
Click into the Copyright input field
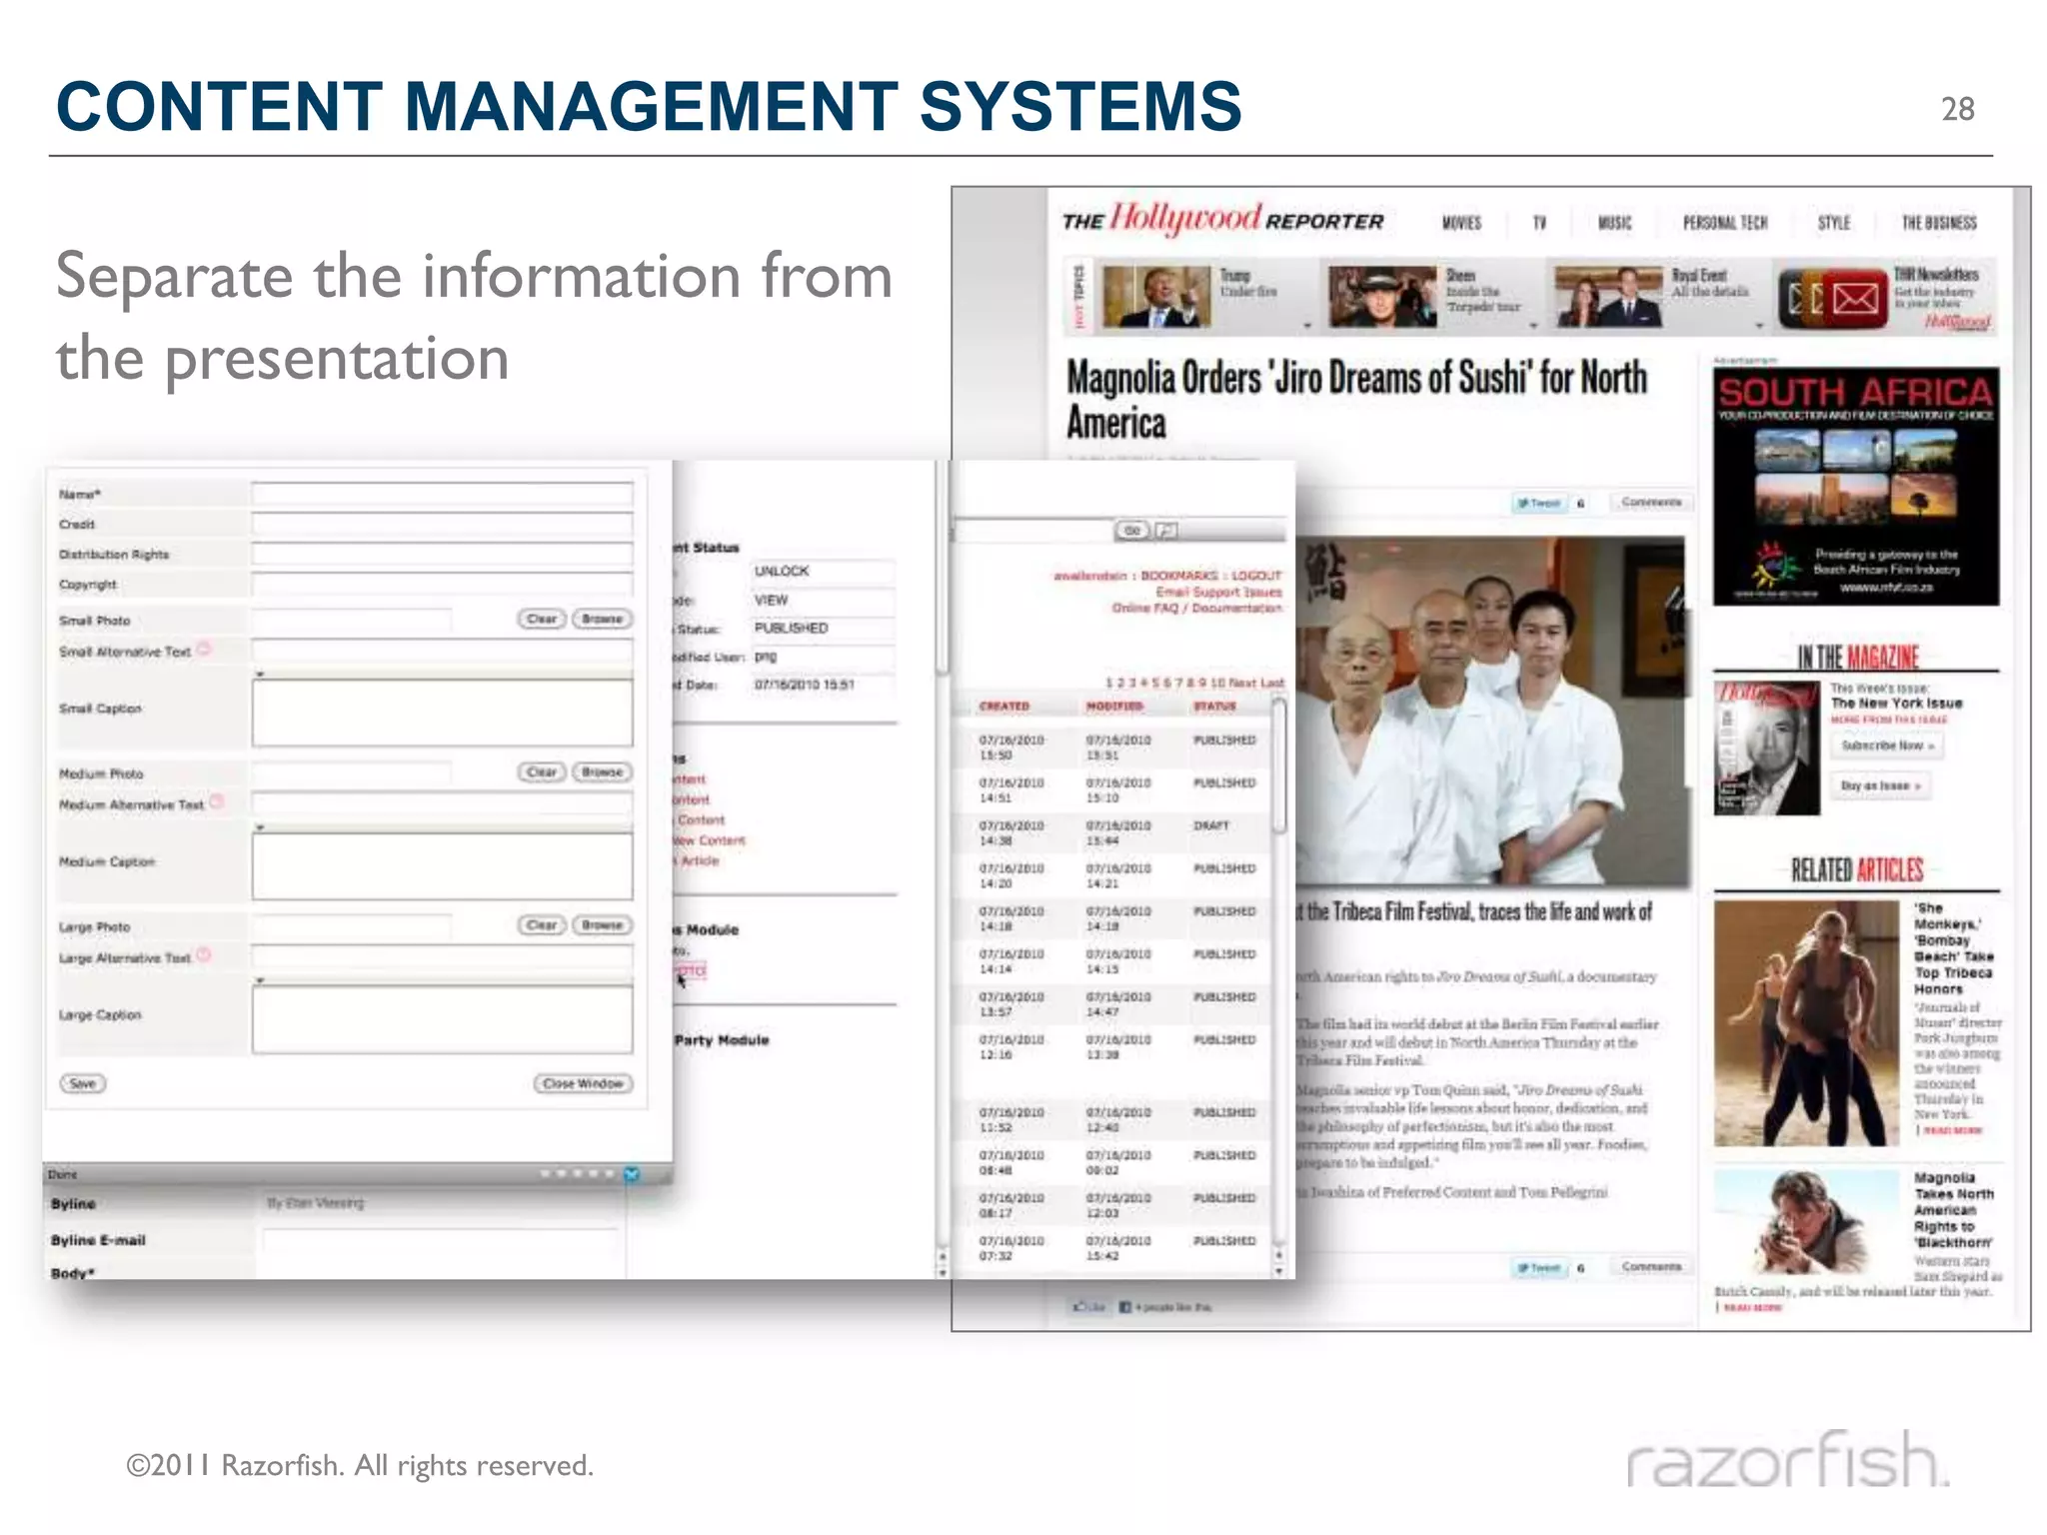coord(443,584)
